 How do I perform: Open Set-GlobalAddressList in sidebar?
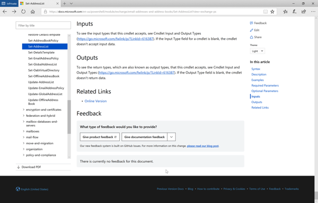tap(42, 64)
